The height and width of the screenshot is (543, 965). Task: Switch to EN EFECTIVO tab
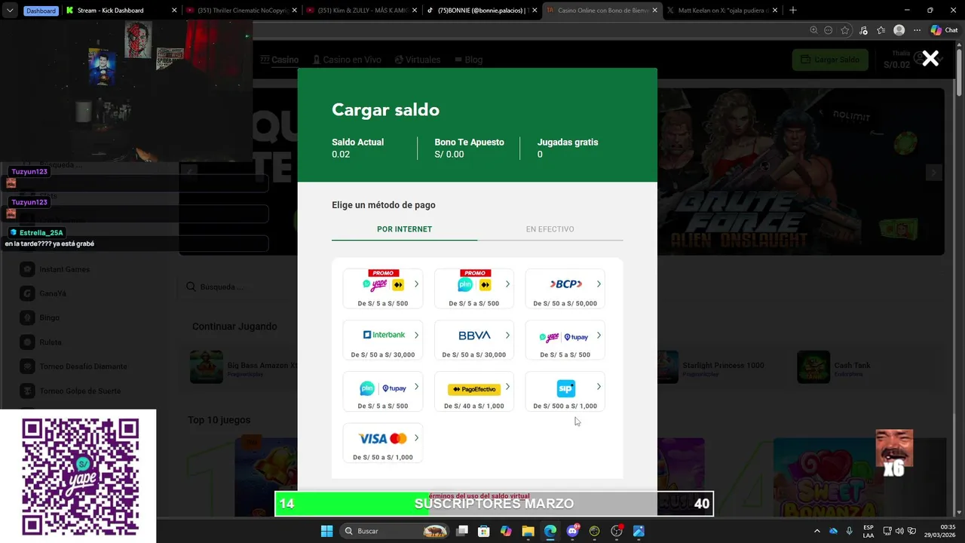click(x=550, y=229)
